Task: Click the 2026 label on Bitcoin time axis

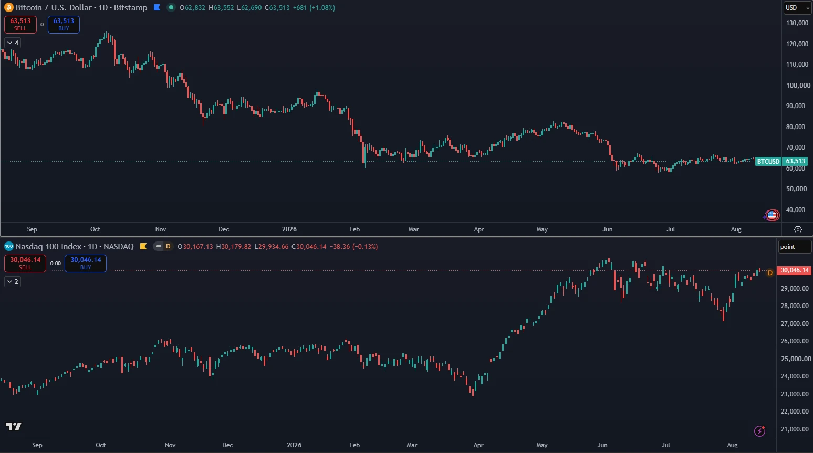Action: click(289, 229)
